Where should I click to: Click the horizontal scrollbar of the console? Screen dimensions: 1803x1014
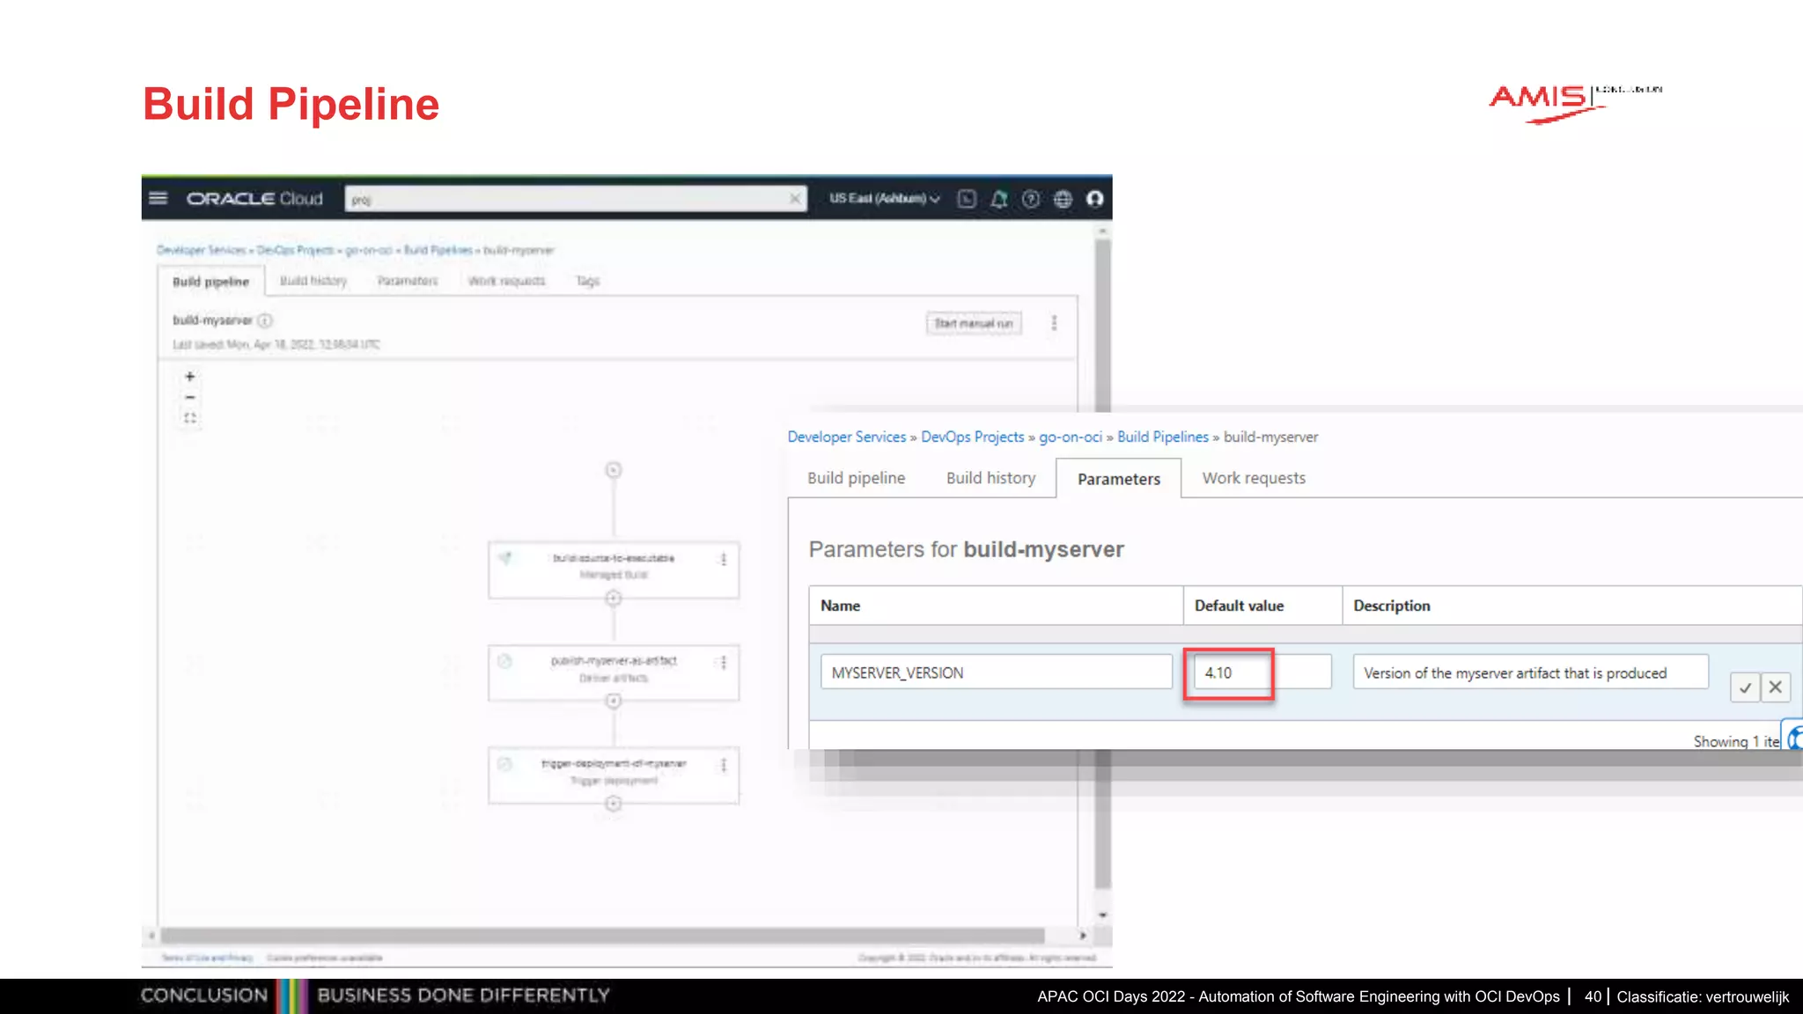(602, 936)
